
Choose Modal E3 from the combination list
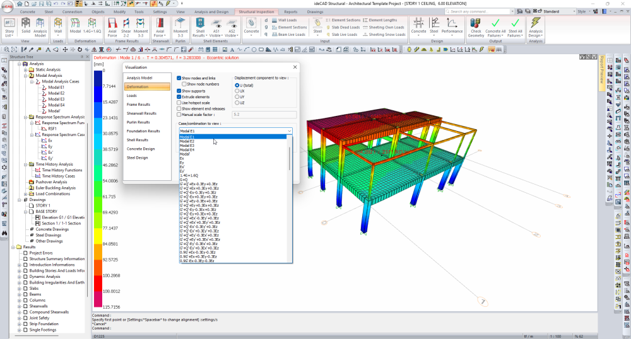187,145
